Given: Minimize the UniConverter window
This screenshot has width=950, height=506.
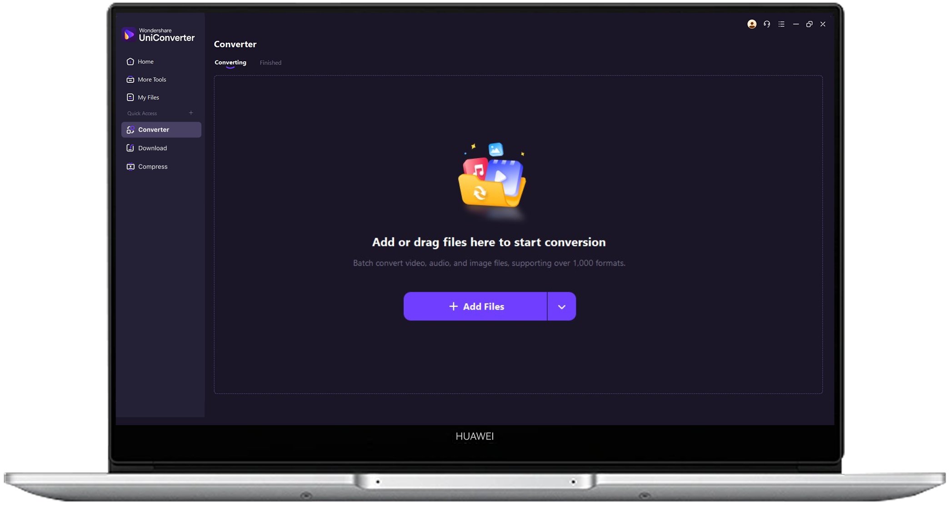Looking at the screenshot, I should tap(795, 24).
